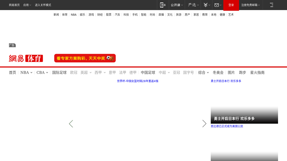Expand the 注册免费邮箱 dropdown

(x=250, y=5)
